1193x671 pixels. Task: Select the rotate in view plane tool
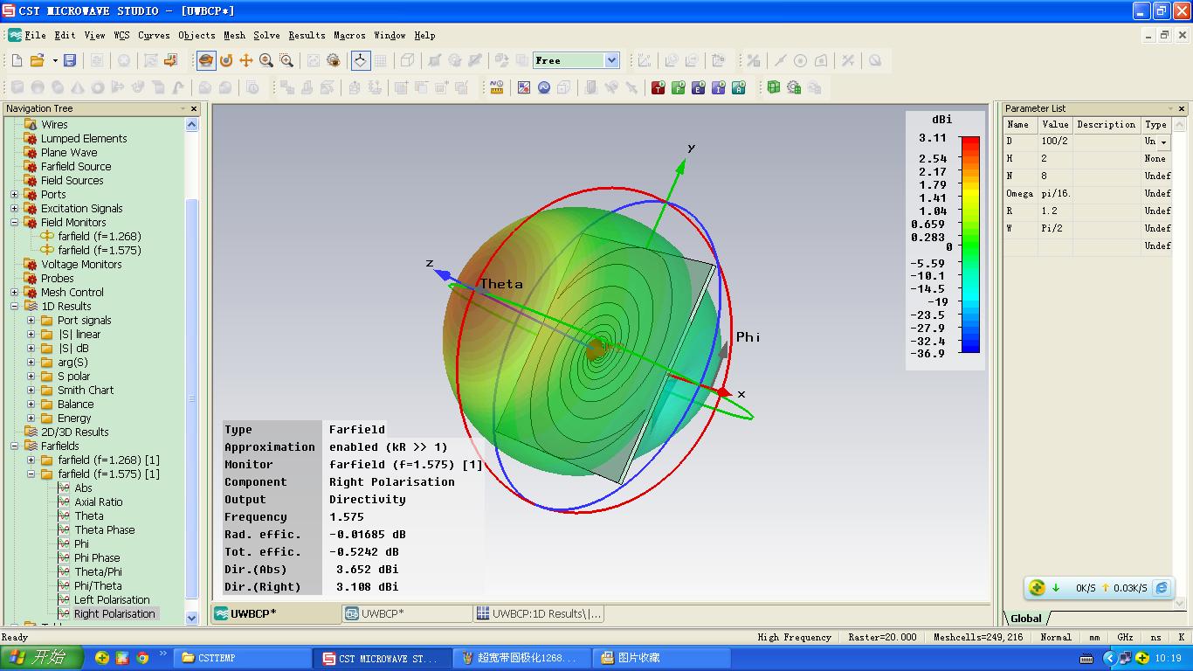[x=226, y=60]
